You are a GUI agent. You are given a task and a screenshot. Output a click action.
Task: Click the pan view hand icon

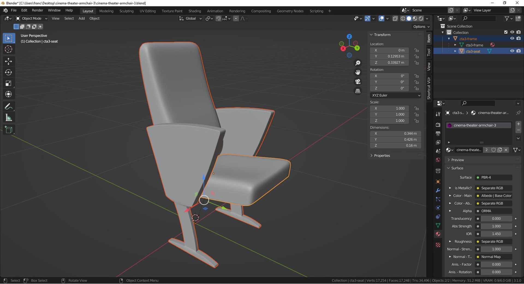(x=358, y=72)
